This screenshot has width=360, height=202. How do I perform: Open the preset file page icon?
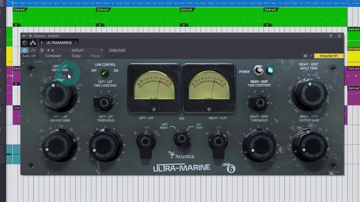[x=42, y=50]
